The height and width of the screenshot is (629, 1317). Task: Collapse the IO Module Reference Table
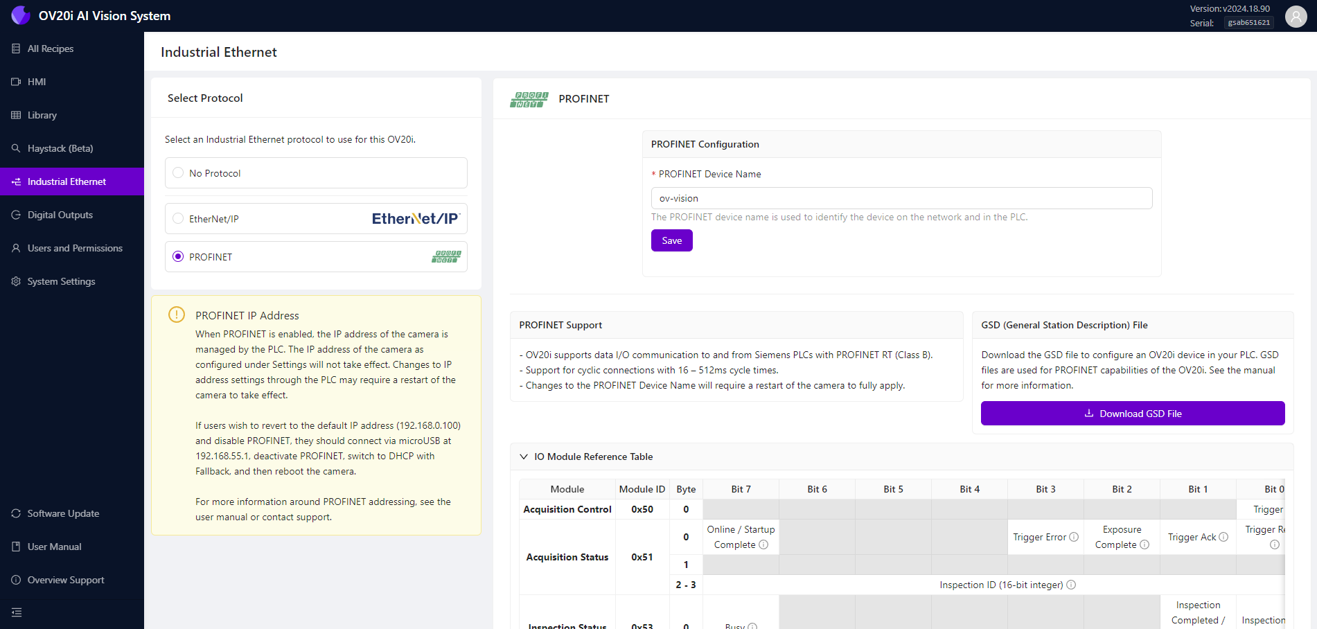point(524,457)
